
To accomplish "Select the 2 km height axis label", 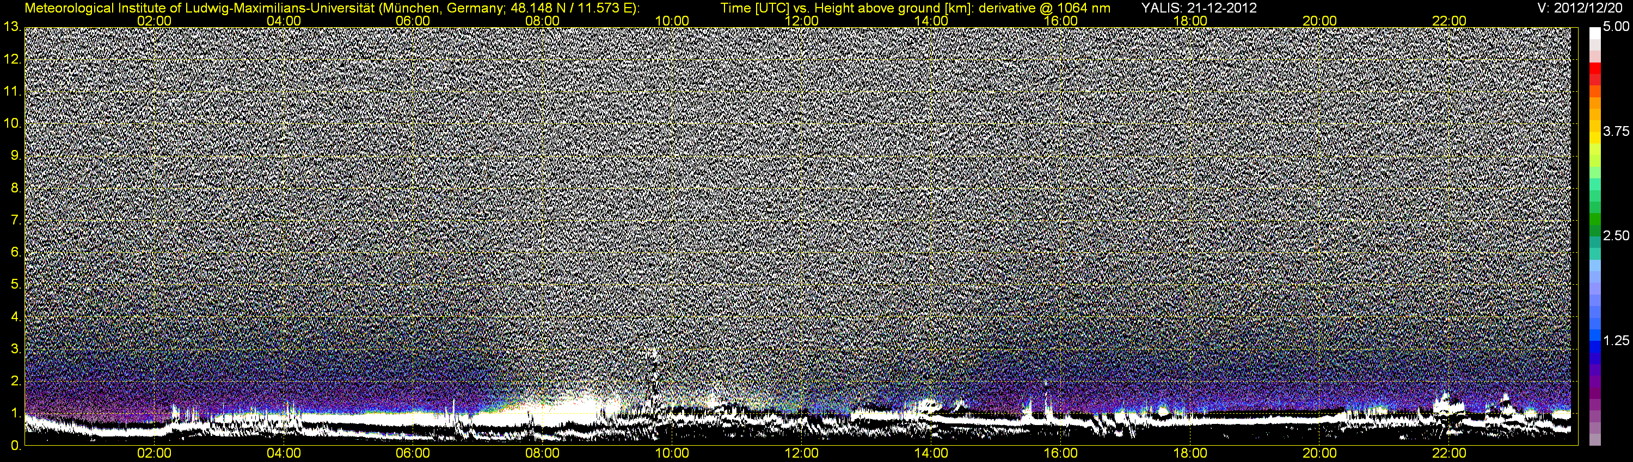I will click(15, 382).
